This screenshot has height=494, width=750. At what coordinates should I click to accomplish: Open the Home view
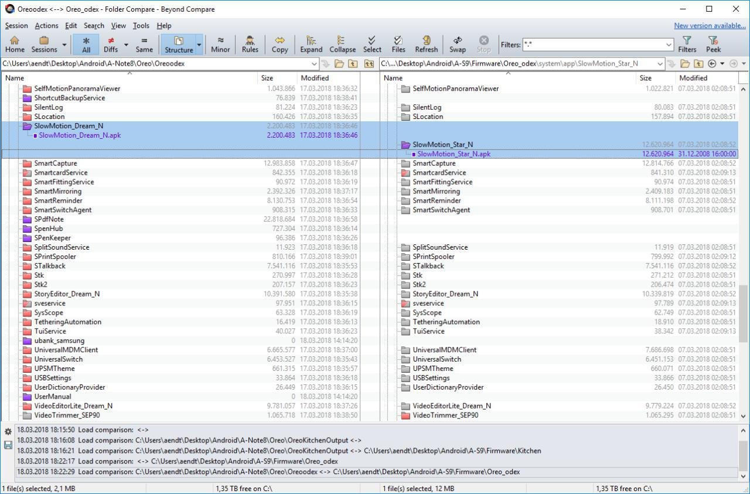(x=15, y=45)
